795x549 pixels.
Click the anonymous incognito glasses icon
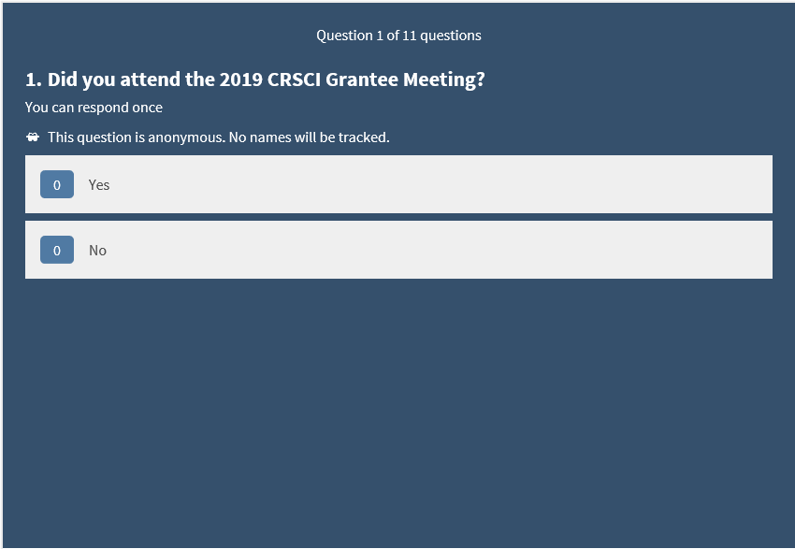coord(33,137)
